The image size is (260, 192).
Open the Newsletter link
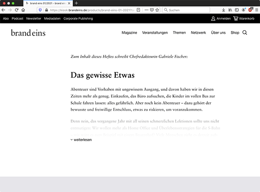(x=33, y=19)
